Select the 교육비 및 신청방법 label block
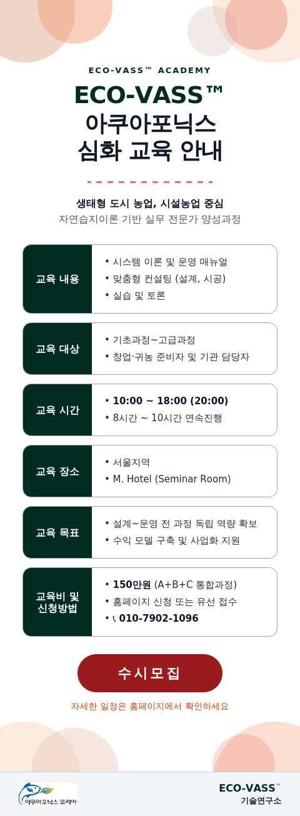 pos(57,602)
